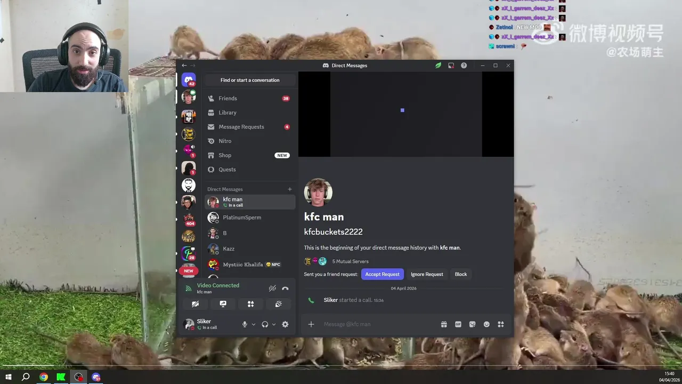Open the attachment plus button

[x=311, y=324]
